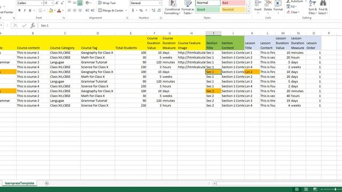Click the increase font size icon
The width and height of the screenshot is (342, 192).
[57, 3]
